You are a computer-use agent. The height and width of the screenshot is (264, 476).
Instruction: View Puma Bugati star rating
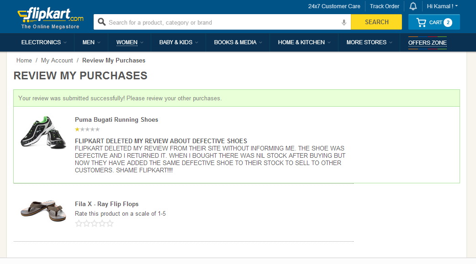[x=87, y=129]
